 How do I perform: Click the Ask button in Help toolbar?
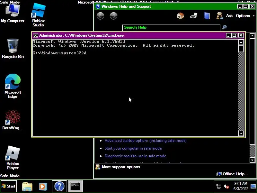coord(229,16)
